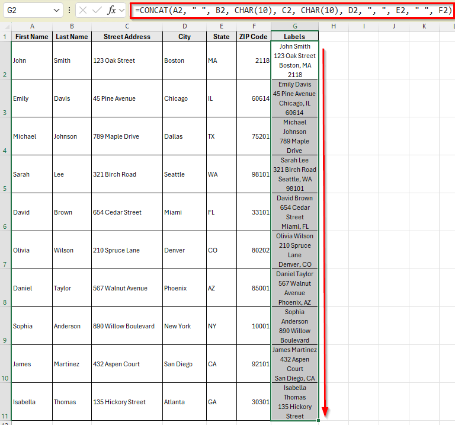This screenshot has width=455, height=425.
Task: Open Insert Function using the fx icon
Action: [111, 10]
